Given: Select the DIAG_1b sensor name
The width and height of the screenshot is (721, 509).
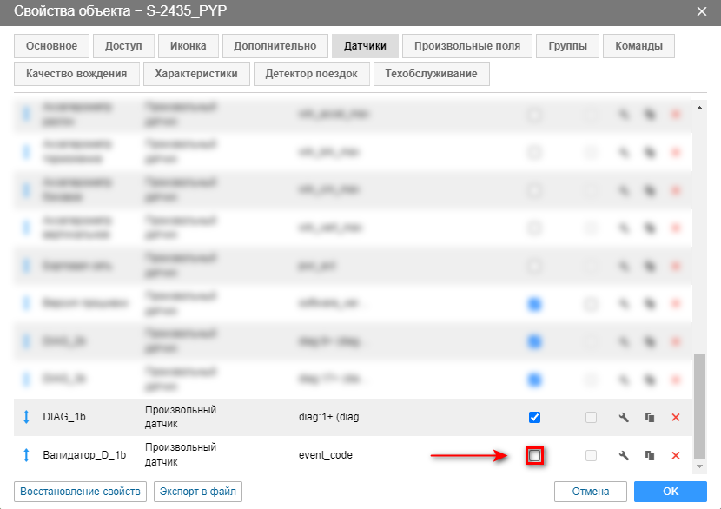Looking at the screenshot, I should tap(64, 417).
